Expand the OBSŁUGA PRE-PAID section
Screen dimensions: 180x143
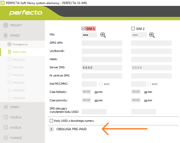pos(51,129)
